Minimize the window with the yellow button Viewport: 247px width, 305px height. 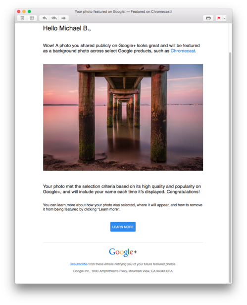[x=24, y=11]
